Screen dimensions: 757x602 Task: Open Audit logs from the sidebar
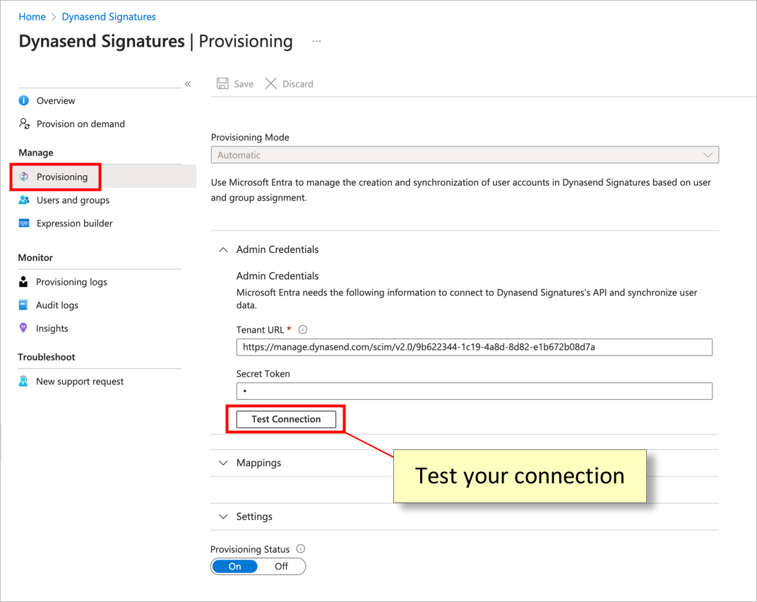(x=23, y=305)
